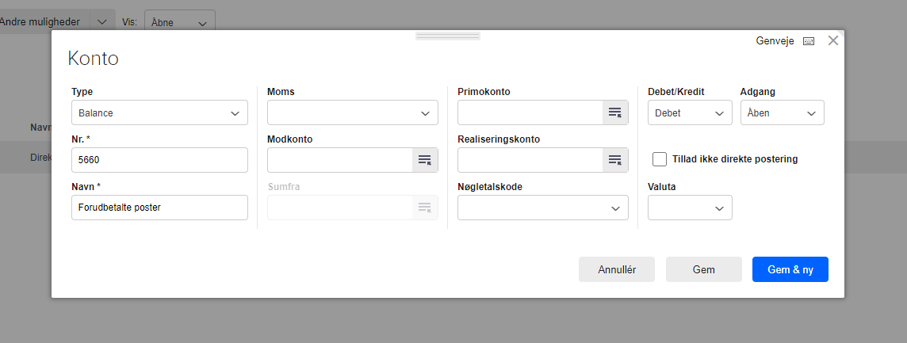Enable Tillad ikke direkte postering checkbox
Image resolution: width=907 pixels, height=343 pixels.
(x=660, y=159)
